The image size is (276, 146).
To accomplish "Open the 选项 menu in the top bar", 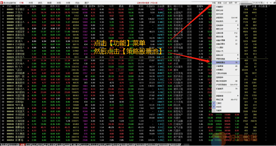I will pos(231,3).
